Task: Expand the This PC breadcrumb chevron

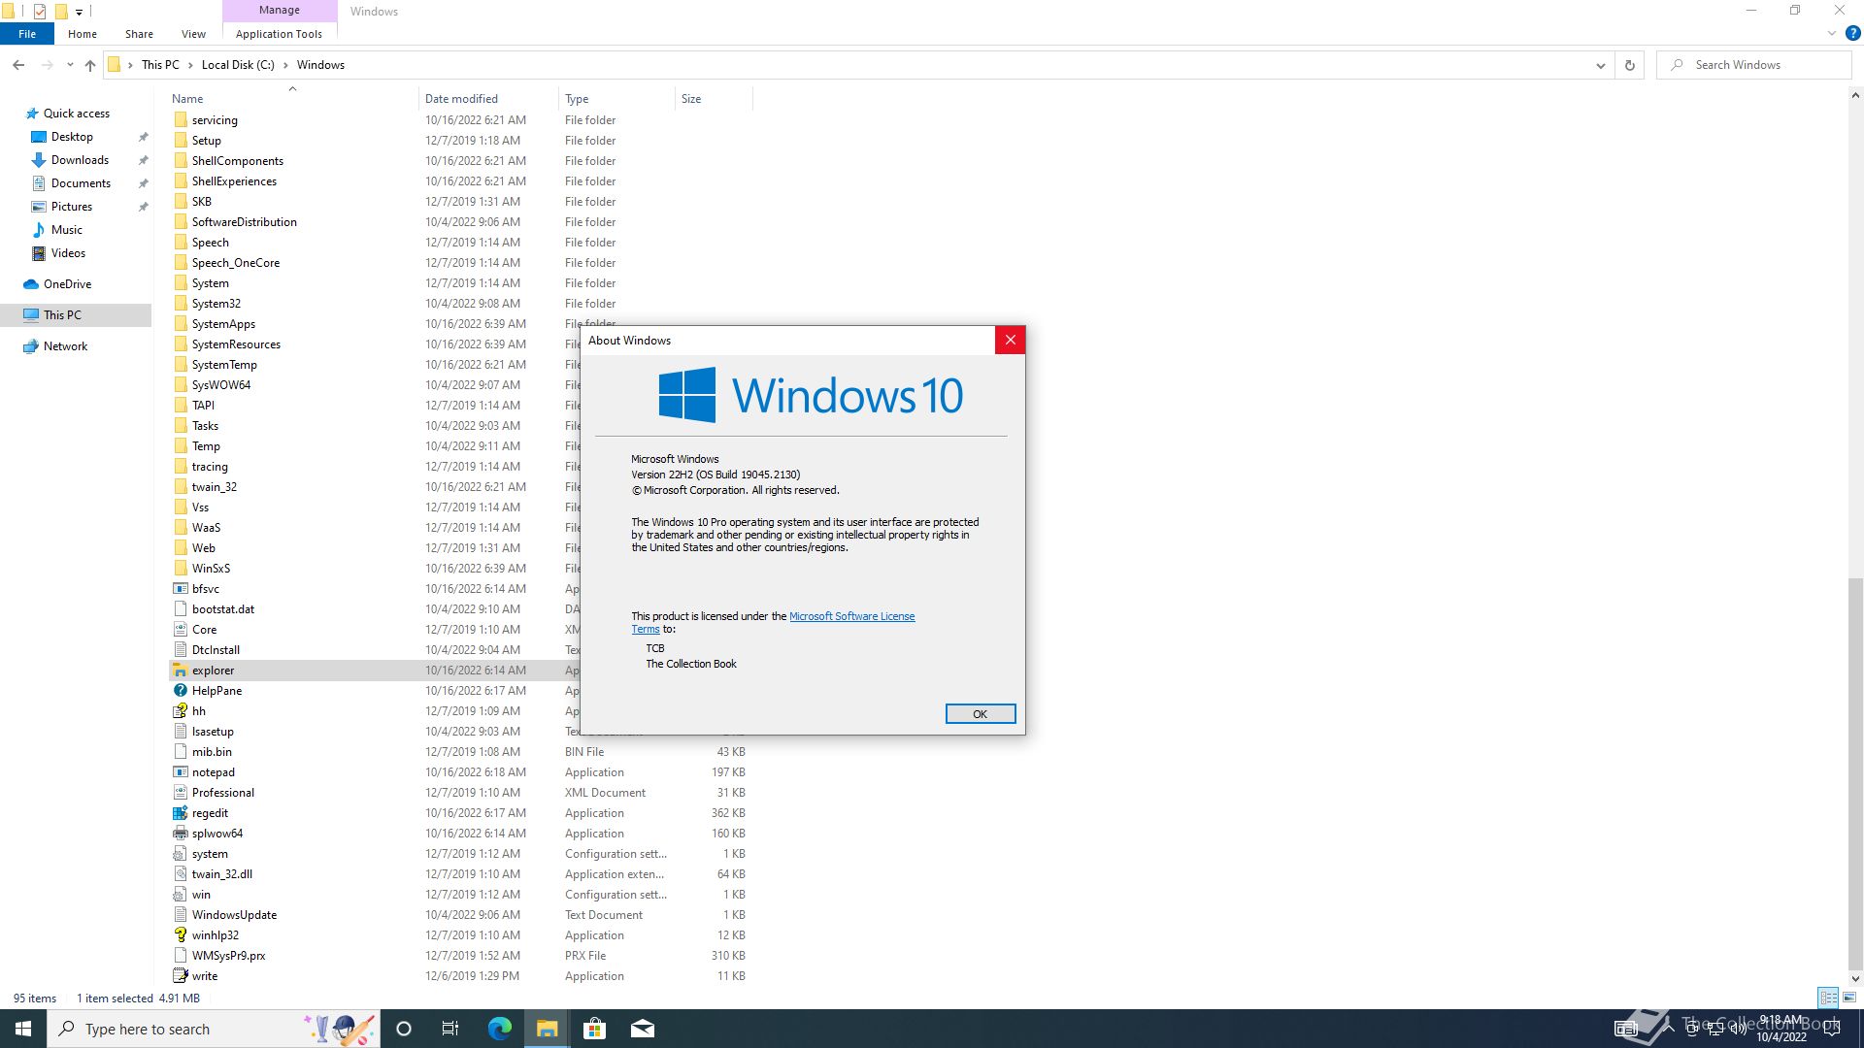Action: pyautogui.click(x=190, y=65)
